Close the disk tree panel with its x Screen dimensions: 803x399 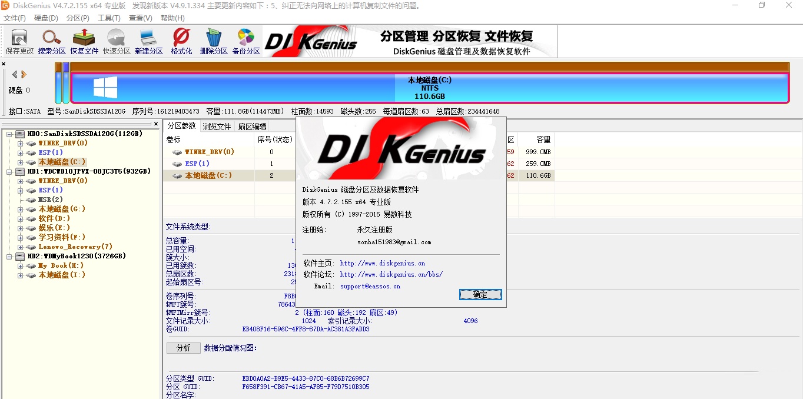pos(156,124)
